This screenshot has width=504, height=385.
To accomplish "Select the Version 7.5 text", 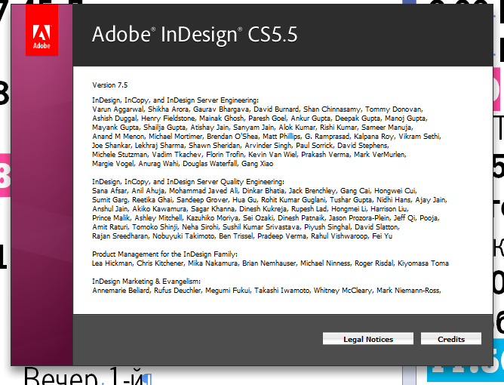I will coord(110,85).
